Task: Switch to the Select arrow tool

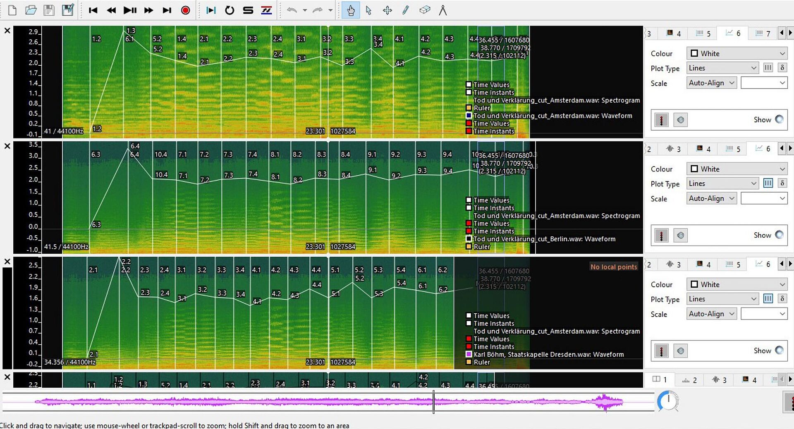Action: pos(368,10)
